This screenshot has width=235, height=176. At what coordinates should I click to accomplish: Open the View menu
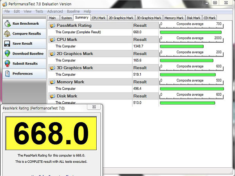27,11
